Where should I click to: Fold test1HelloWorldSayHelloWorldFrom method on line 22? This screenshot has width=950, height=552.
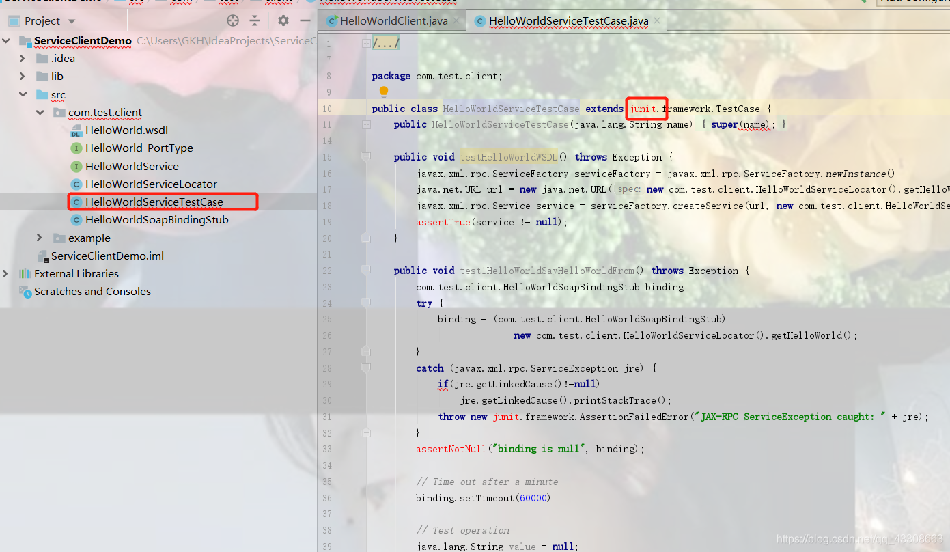pyautogui.click(x=366, y=271)
